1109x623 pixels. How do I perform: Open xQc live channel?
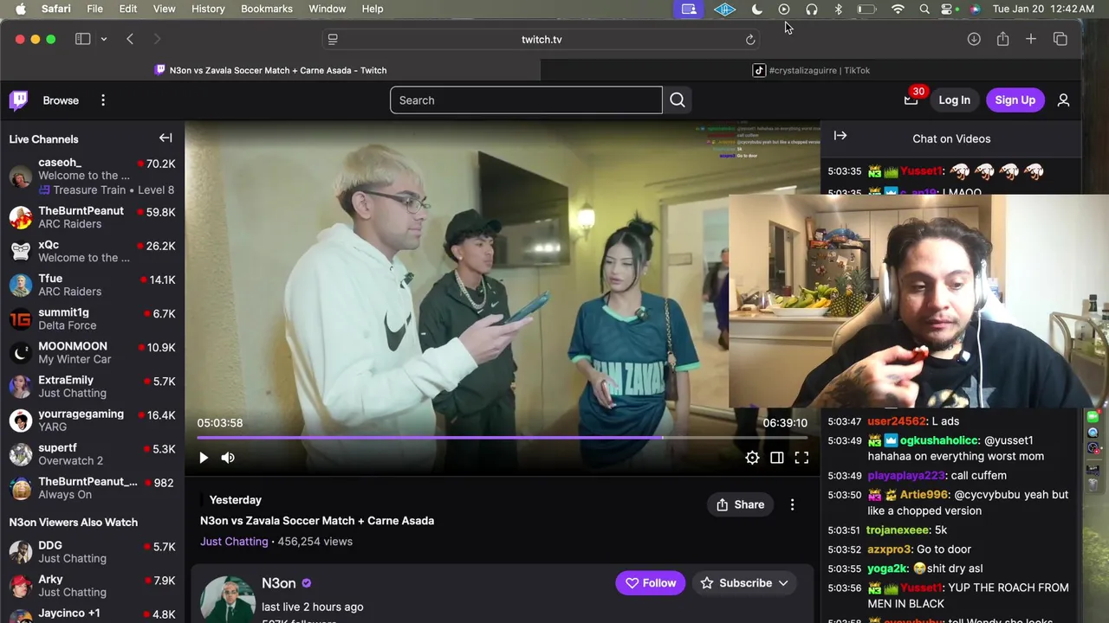click(92, 251)
